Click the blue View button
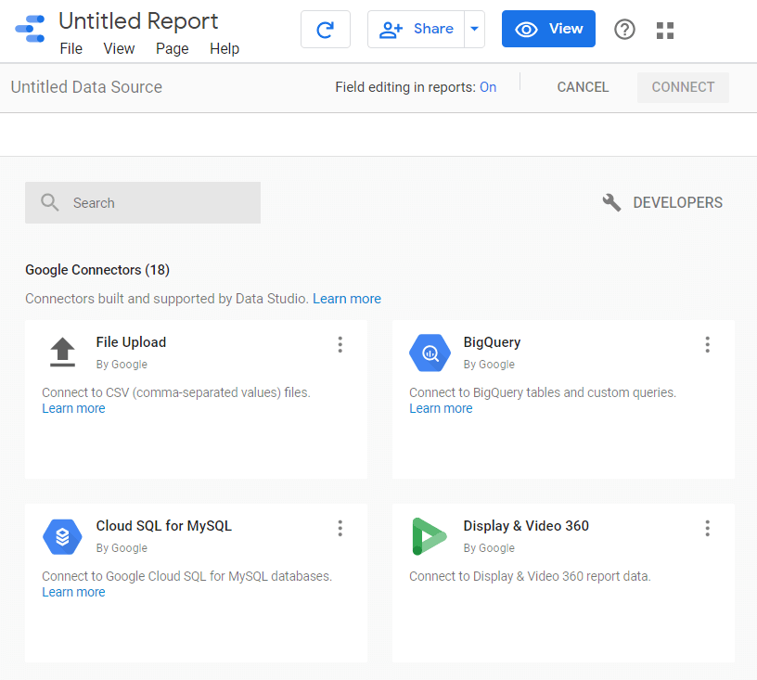Screen dimensions: 757x680 point(548,30)
